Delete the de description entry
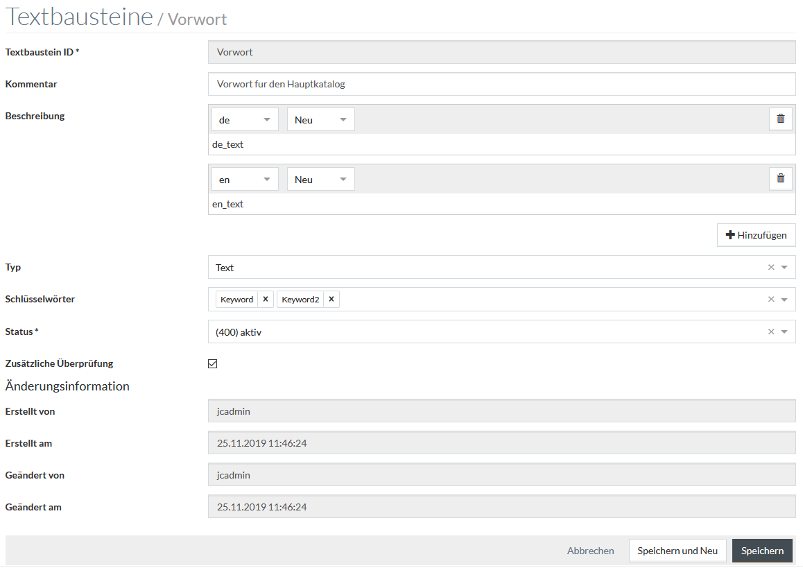Screen dimensions: 803x568 pyautogui.click(x=781, y=119)
